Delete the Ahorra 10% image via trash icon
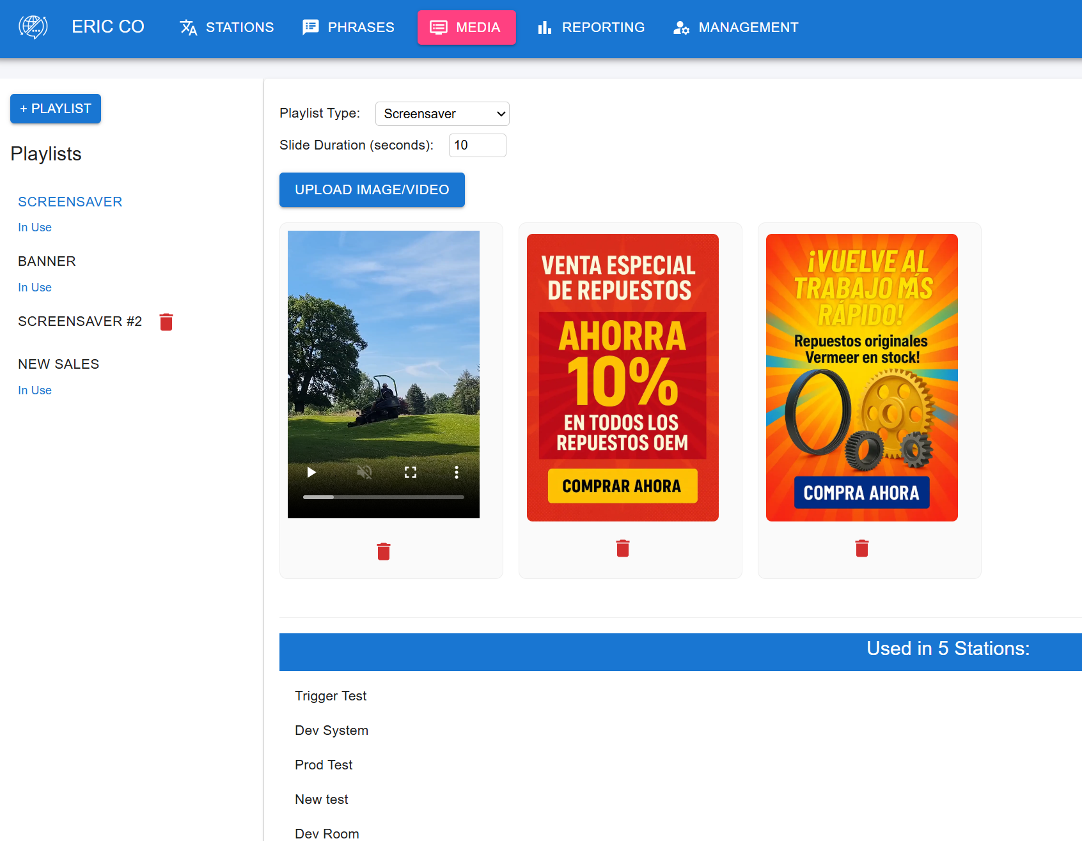 (x=622, y=548)
